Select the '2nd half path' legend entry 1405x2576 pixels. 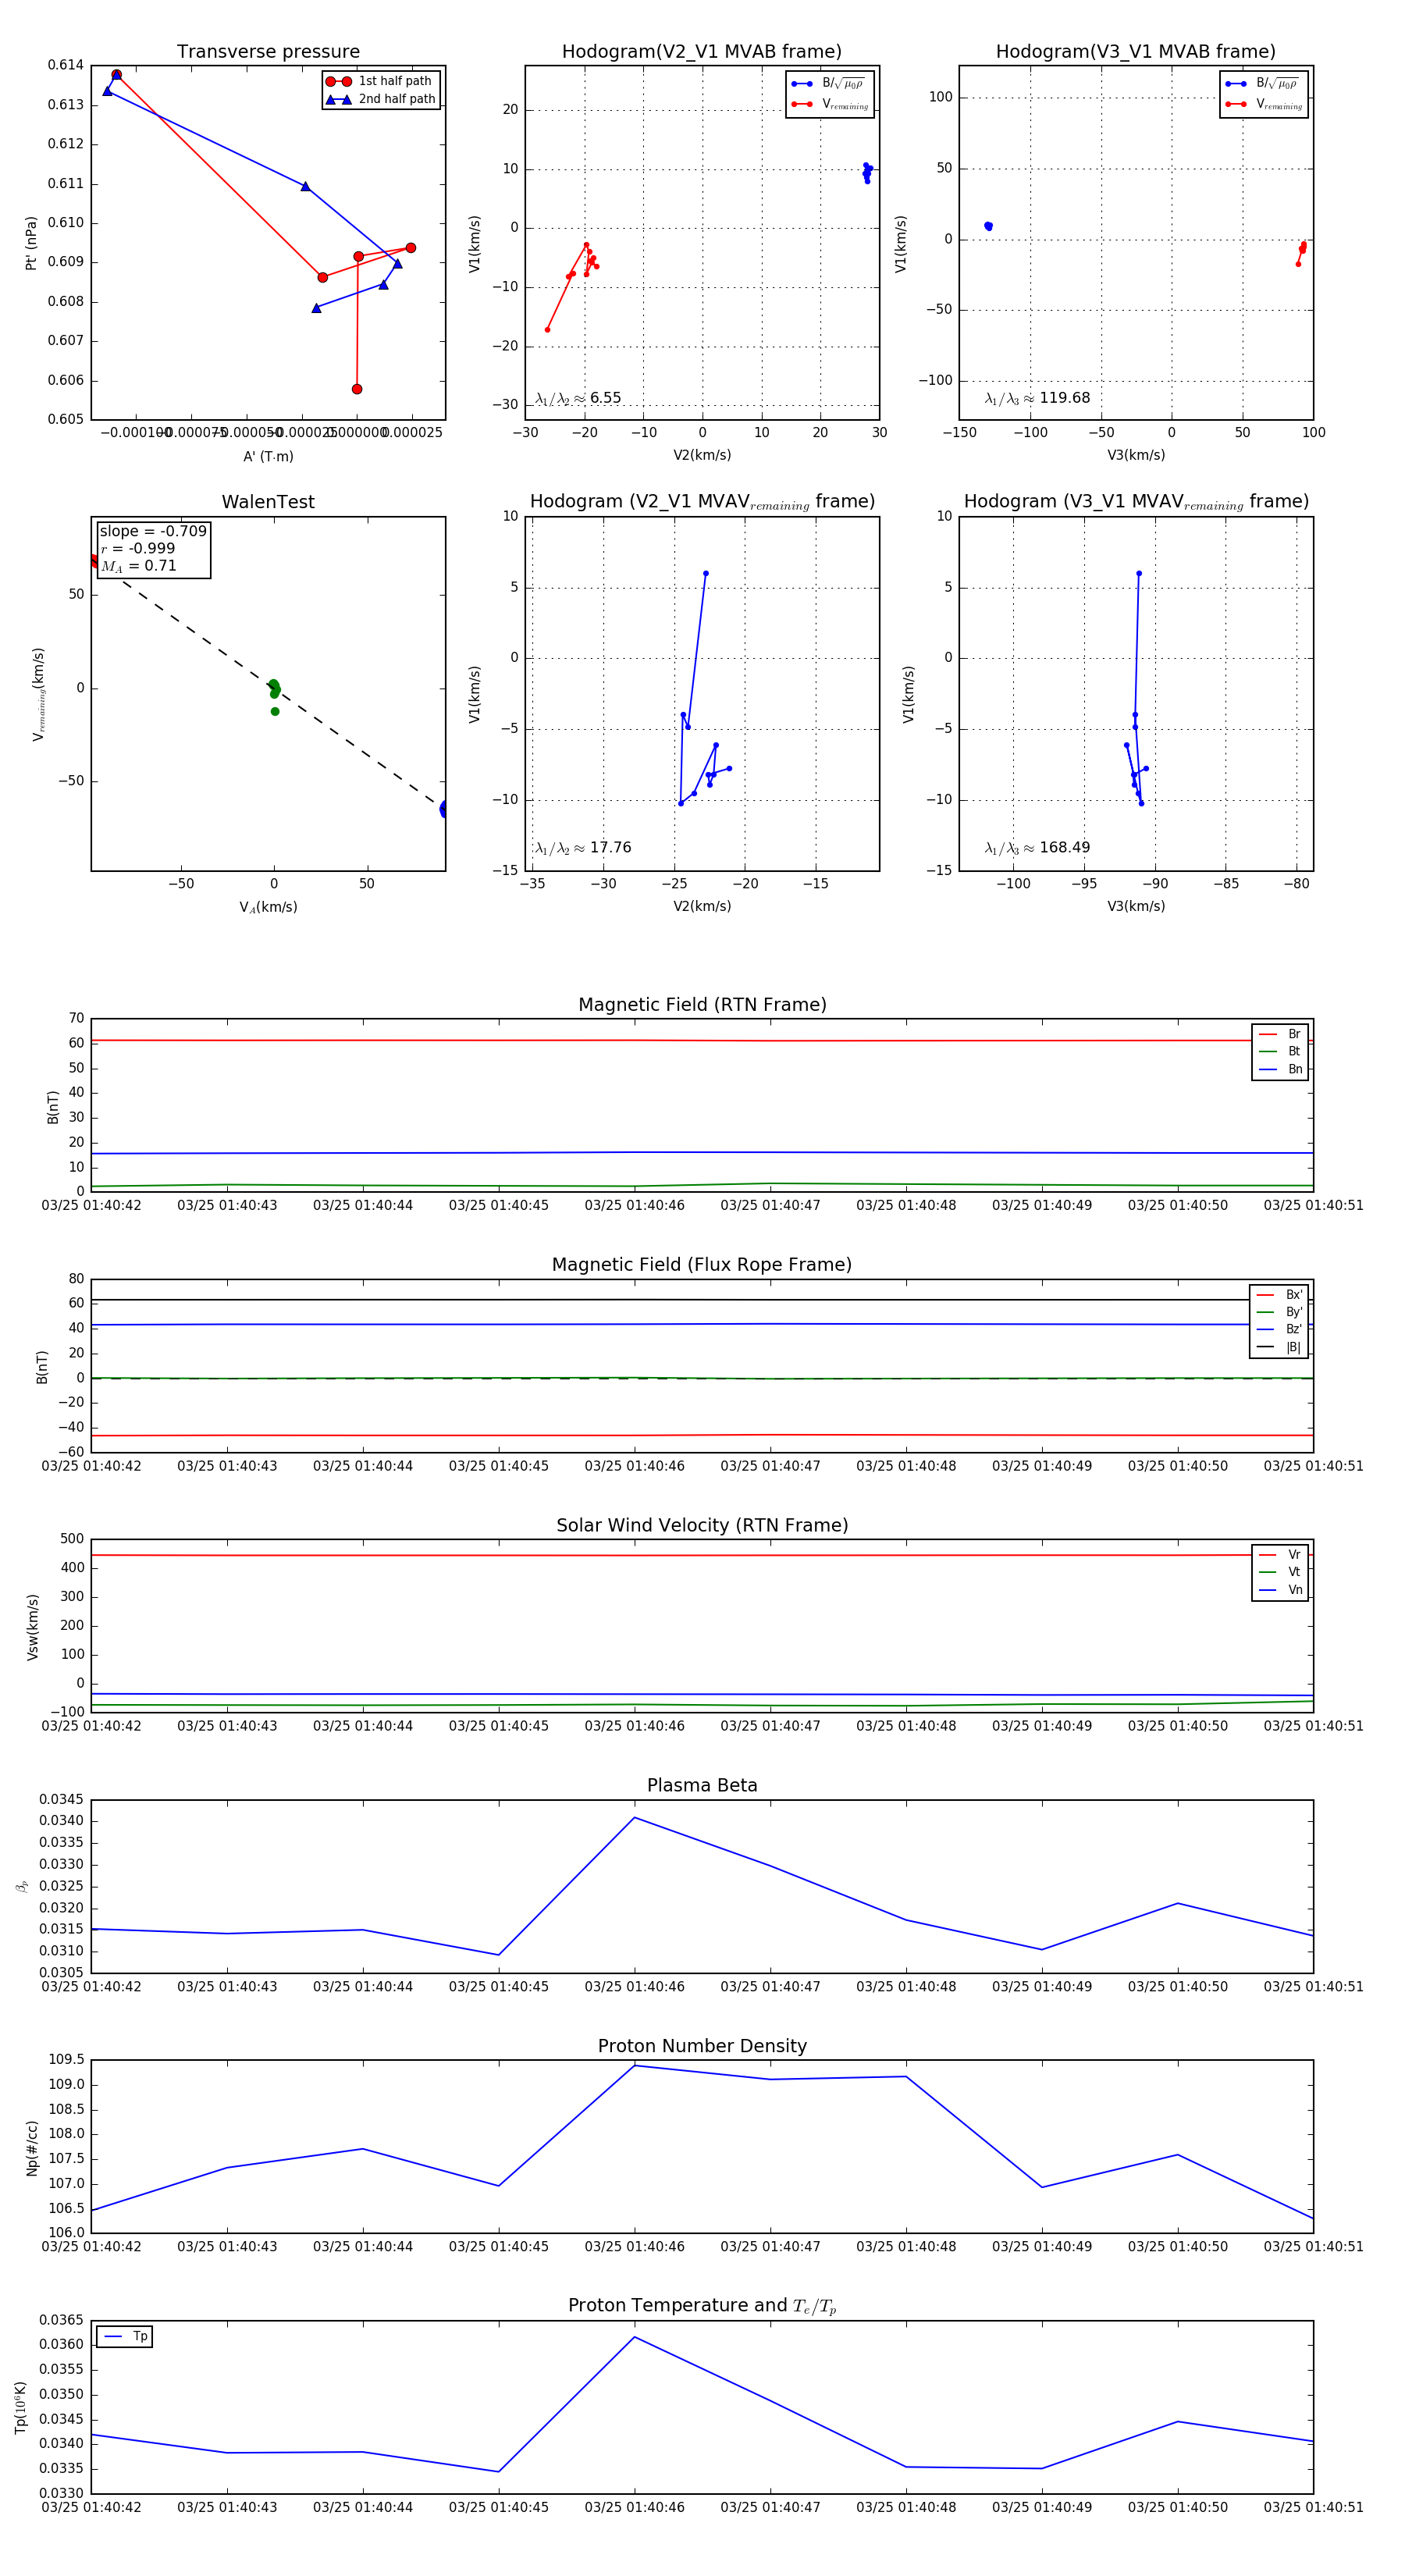click(x=396, y=99)
